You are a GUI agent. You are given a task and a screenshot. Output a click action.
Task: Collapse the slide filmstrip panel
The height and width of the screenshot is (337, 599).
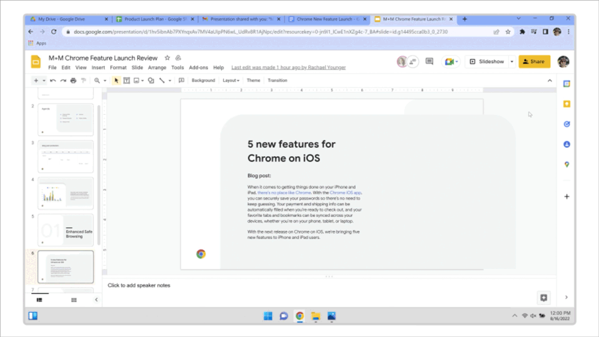point(96,300)
